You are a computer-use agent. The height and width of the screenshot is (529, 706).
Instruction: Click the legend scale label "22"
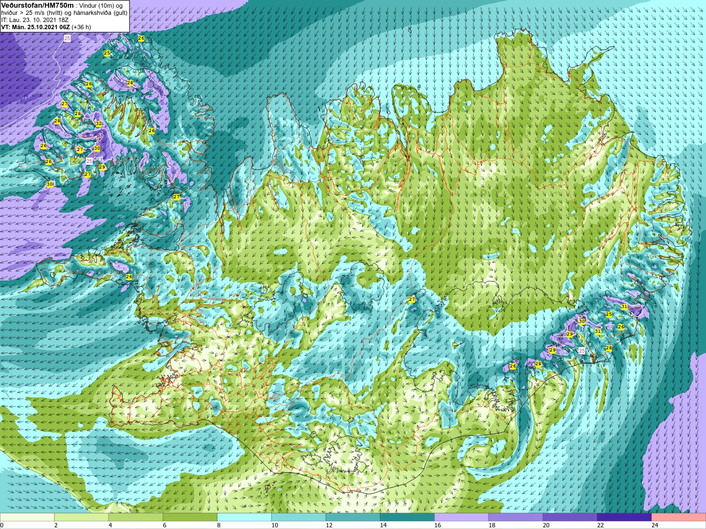click(x=601, y=525)
